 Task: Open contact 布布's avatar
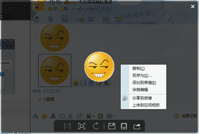coord(39,5)
